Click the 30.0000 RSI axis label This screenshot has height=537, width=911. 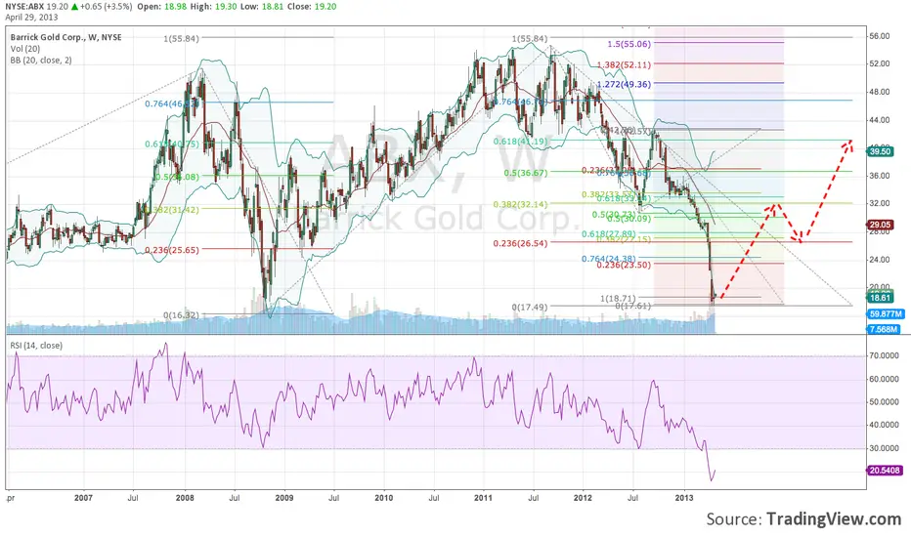tap(885, 448)
